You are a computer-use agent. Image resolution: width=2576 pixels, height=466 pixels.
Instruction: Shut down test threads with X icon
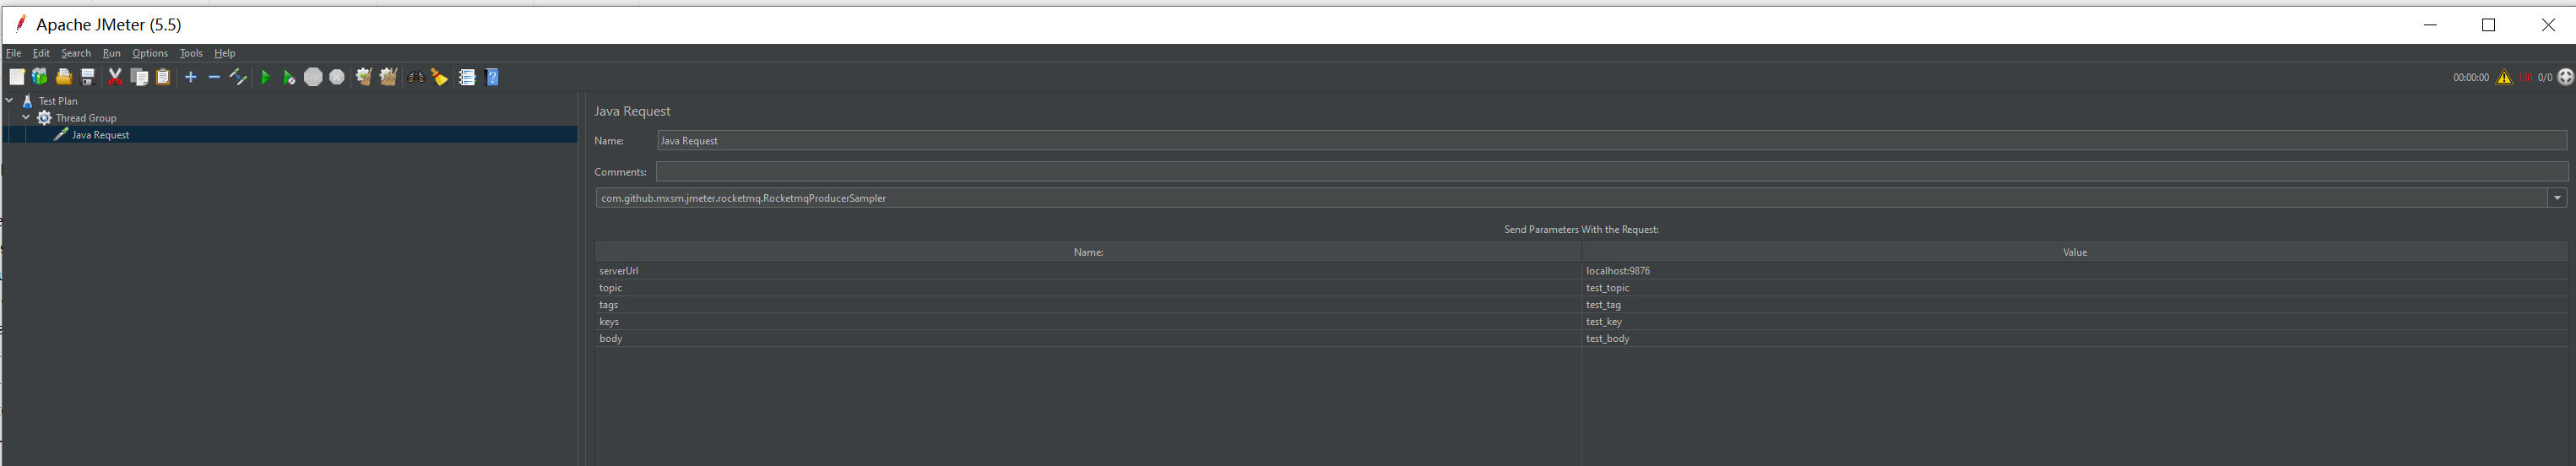point(337,77)
